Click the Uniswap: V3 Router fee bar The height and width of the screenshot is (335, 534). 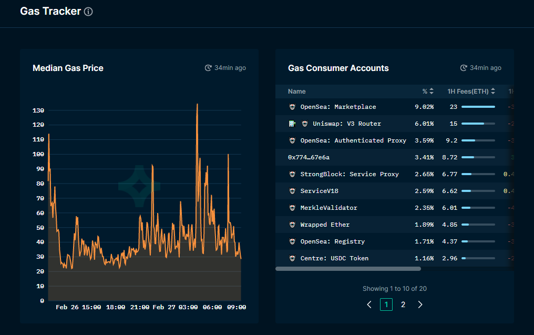point(478,124)
